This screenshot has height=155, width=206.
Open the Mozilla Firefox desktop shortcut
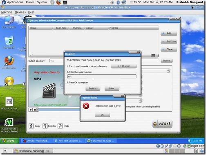[9, 63]
